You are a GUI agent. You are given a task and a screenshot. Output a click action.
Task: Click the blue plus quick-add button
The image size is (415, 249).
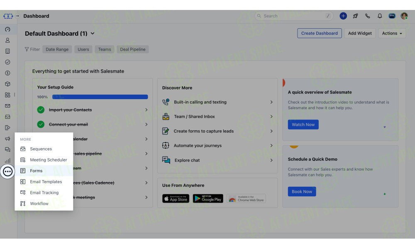tap(343, 16)
